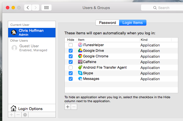This screenshot has height=121, width=183.
Task: Enable Hide checkbox for iTunesHelper
Action: coord(71,45)
